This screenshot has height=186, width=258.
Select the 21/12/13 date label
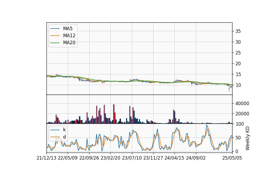46,158
